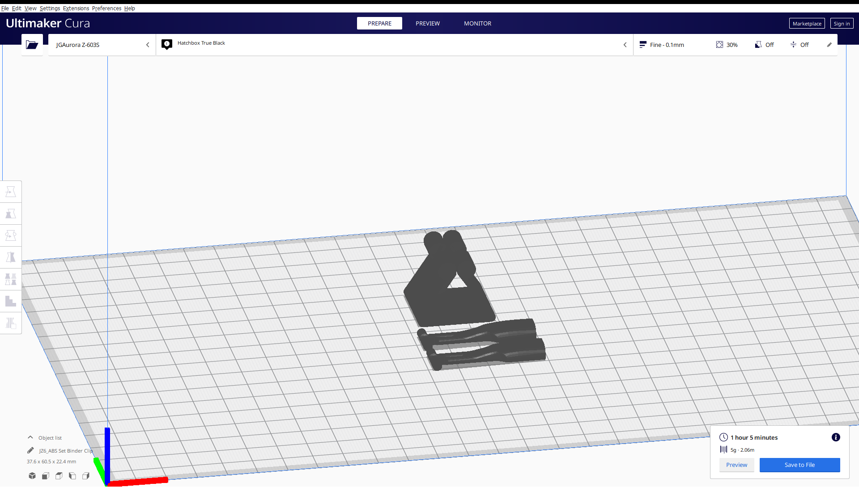Toggle build plate adhesion setting
This screenshot has height=487, width=859.
[x=799, y=45]
